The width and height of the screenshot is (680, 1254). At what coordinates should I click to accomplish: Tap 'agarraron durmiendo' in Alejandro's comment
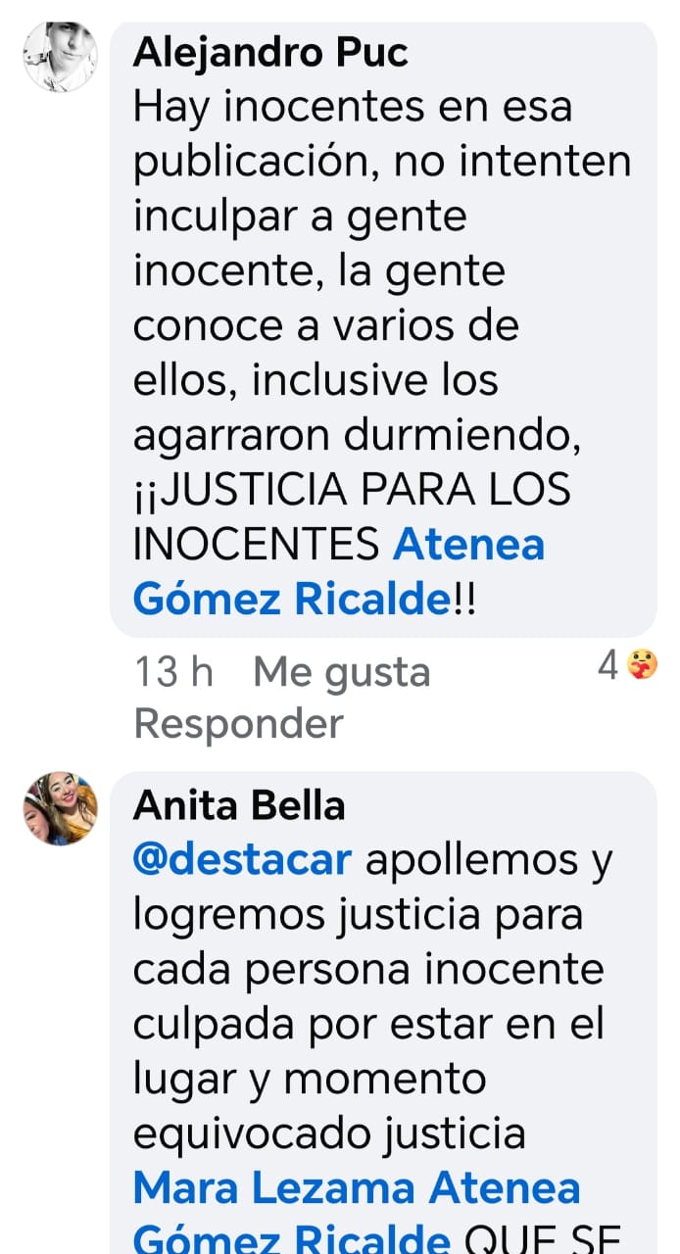[358, 437]
